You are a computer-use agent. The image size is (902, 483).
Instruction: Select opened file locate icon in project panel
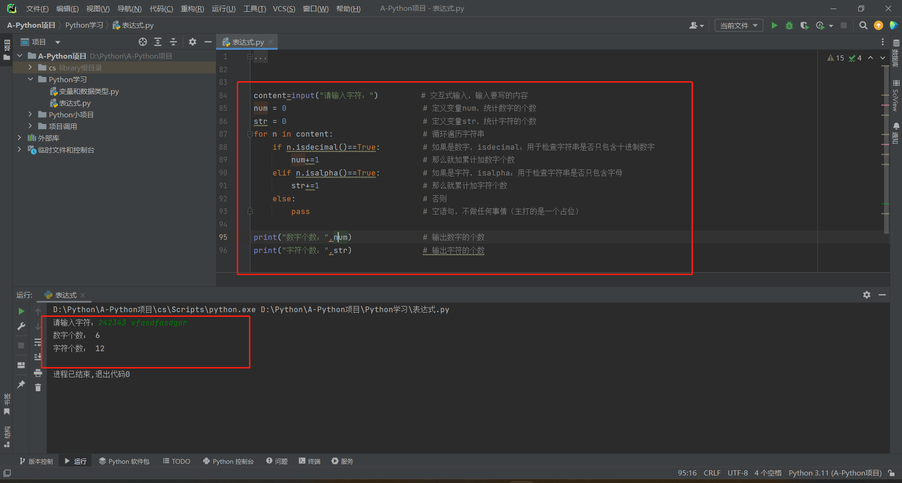tap(143, 42)
